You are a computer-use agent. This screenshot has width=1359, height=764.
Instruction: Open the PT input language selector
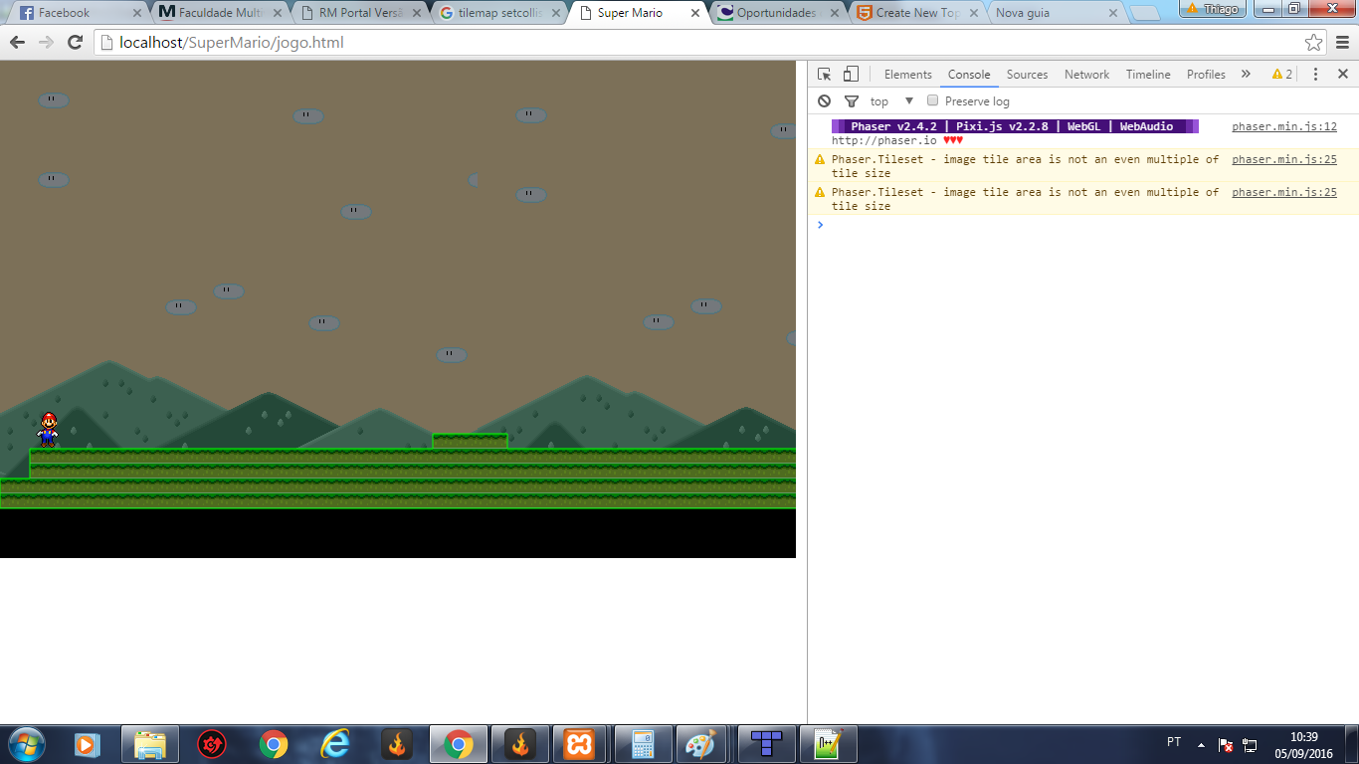pyautogui.click(x=1174, y=742)
